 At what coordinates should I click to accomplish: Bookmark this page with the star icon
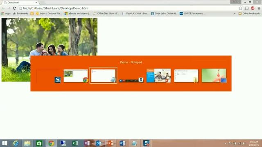(x=240, y=8)
